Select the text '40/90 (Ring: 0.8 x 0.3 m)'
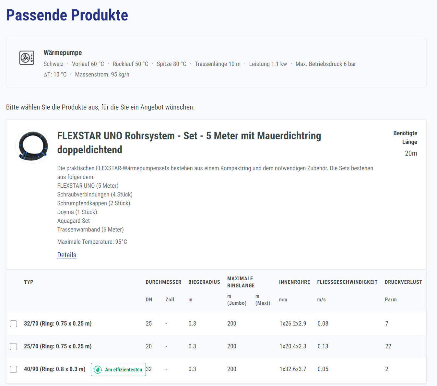Image resolution: width=437 pixels, height=386 pixels. [55, 369]
